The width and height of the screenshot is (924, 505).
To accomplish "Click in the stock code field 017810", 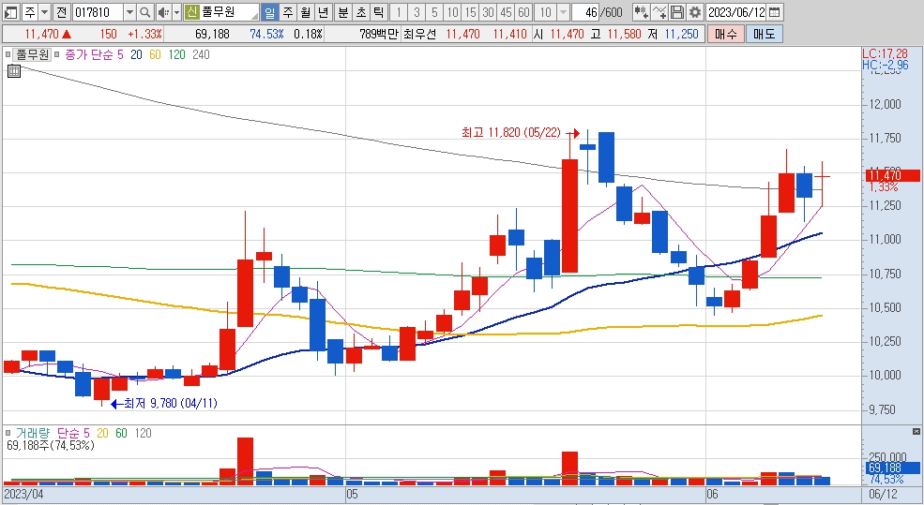I will 98,12.
